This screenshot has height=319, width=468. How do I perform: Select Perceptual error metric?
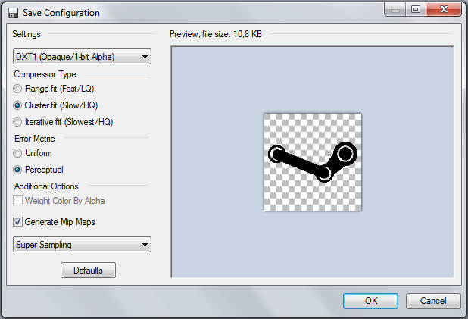(x=18, y=170)
